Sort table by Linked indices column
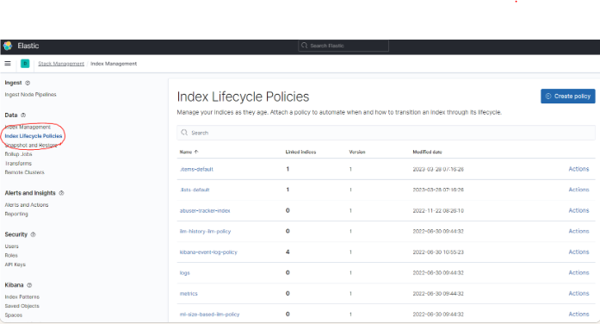The image size is (600, 324). pos(300,152)
